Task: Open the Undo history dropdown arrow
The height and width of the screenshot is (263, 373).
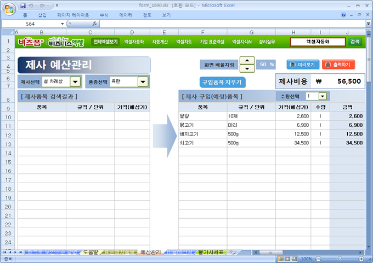Action: 36,5
